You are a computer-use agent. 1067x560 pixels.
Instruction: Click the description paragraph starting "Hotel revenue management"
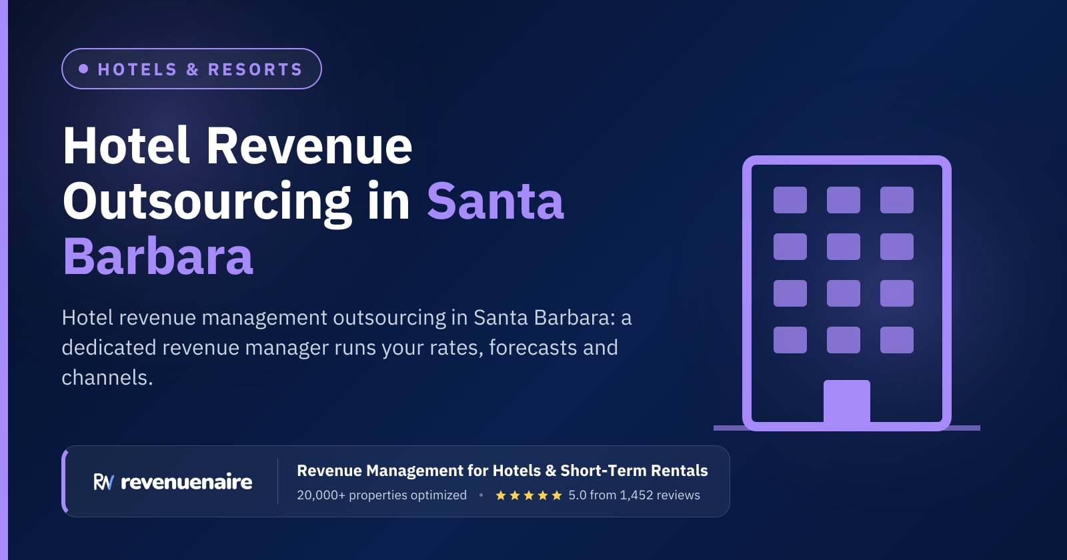[x=346, y=347]
